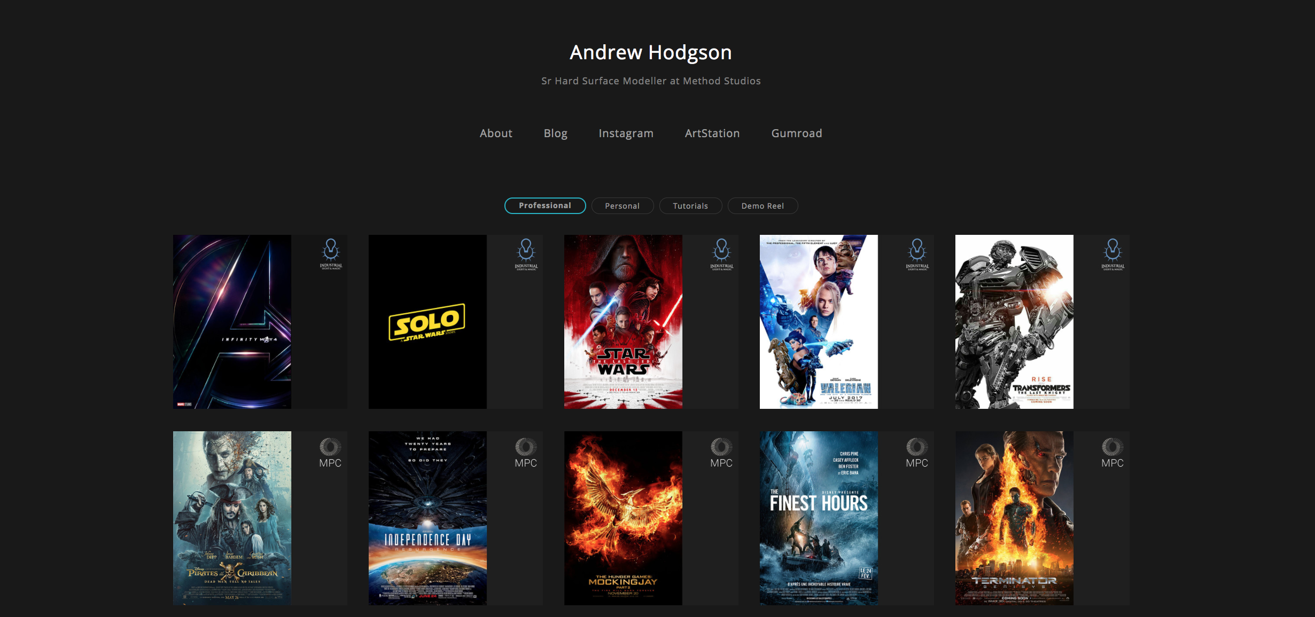Screen dimensions: 1315x617
Task: Open the Demo Reel filter
Action: click(x=762, y=206)
